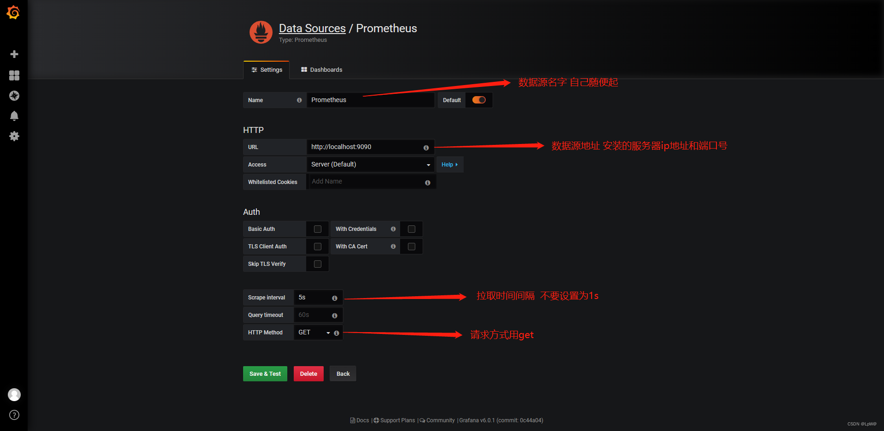Expand the Access Help section

pyautogui.click(x=450, y=165)
